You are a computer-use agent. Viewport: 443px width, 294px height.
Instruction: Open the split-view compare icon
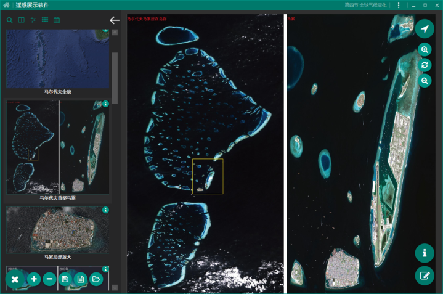pyautogui.click(x=22, y=20)
